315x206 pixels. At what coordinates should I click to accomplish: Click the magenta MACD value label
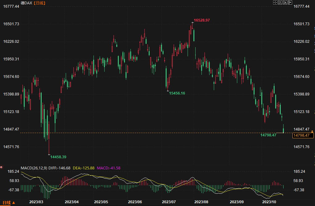(109, 168)
